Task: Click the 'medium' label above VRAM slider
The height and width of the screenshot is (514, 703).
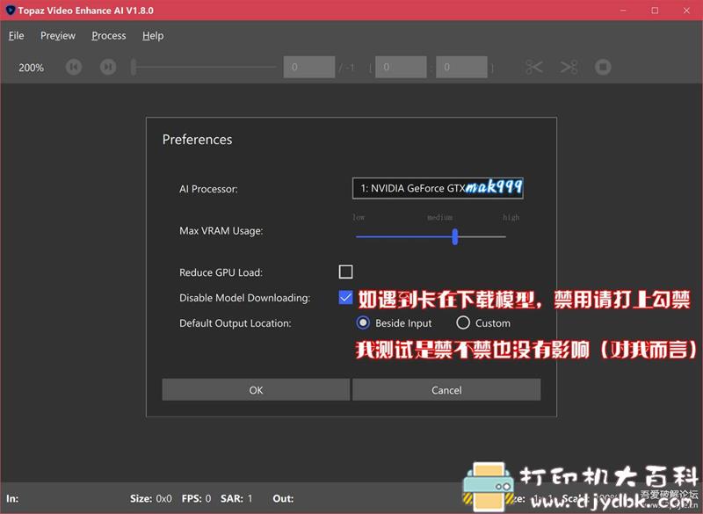Action: click(439, 217)
